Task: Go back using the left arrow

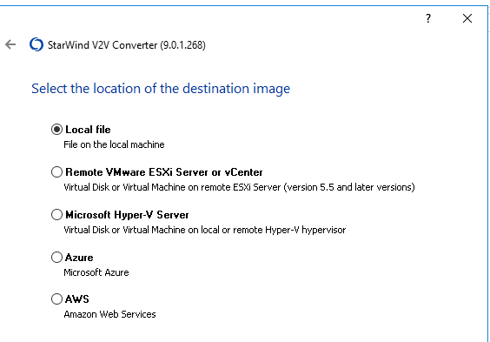Action: click(x=10, y=44)
